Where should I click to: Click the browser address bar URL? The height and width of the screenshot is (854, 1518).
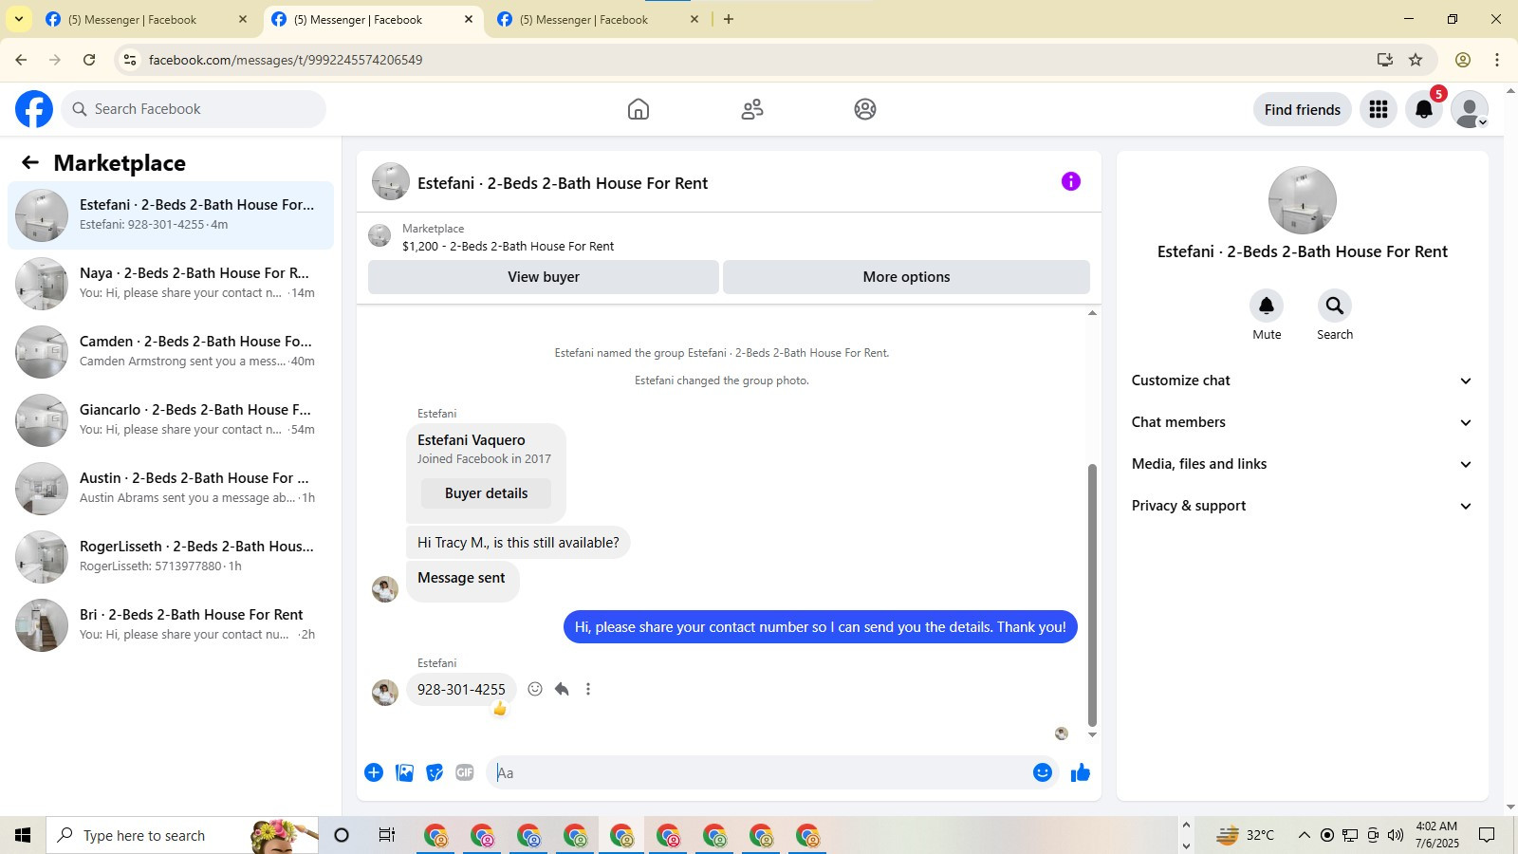pos(285,60)
